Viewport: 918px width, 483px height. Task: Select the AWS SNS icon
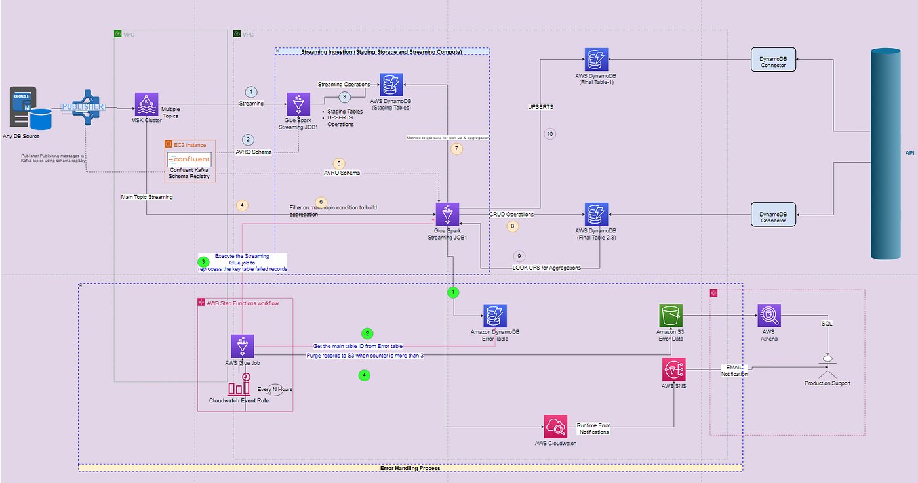click(675, 369)
